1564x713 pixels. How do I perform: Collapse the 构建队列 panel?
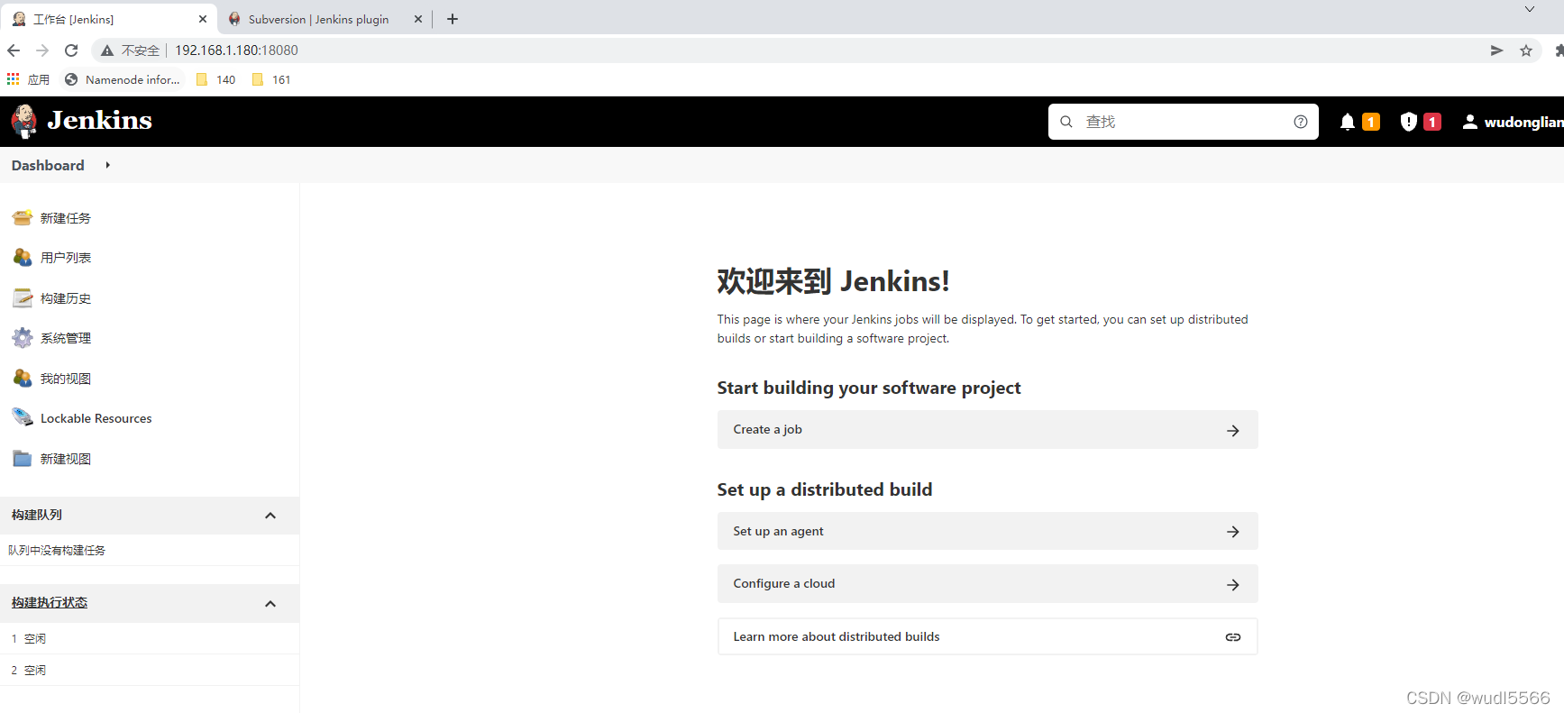pyautogui.click(x=270, y=515)
